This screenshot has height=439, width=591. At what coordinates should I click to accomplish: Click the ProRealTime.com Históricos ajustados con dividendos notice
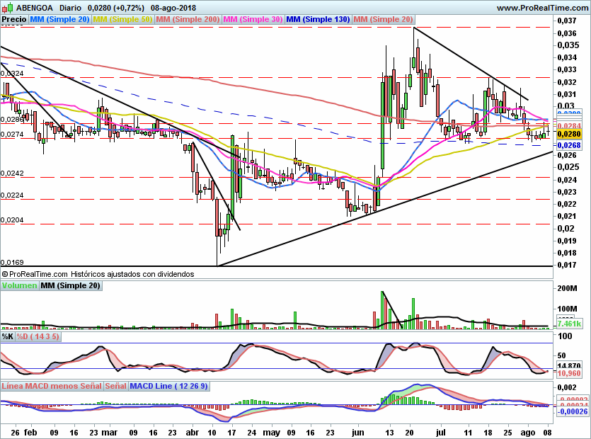(x=98, y=274)
